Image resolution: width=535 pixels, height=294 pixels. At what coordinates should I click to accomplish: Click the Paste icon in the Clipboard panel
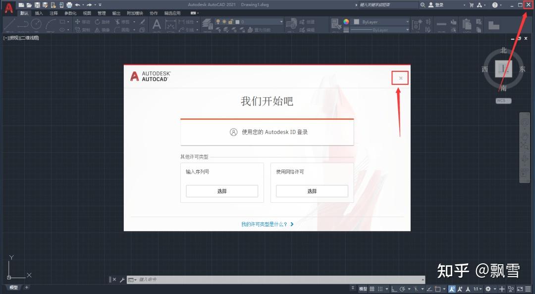tap(466, 24)
